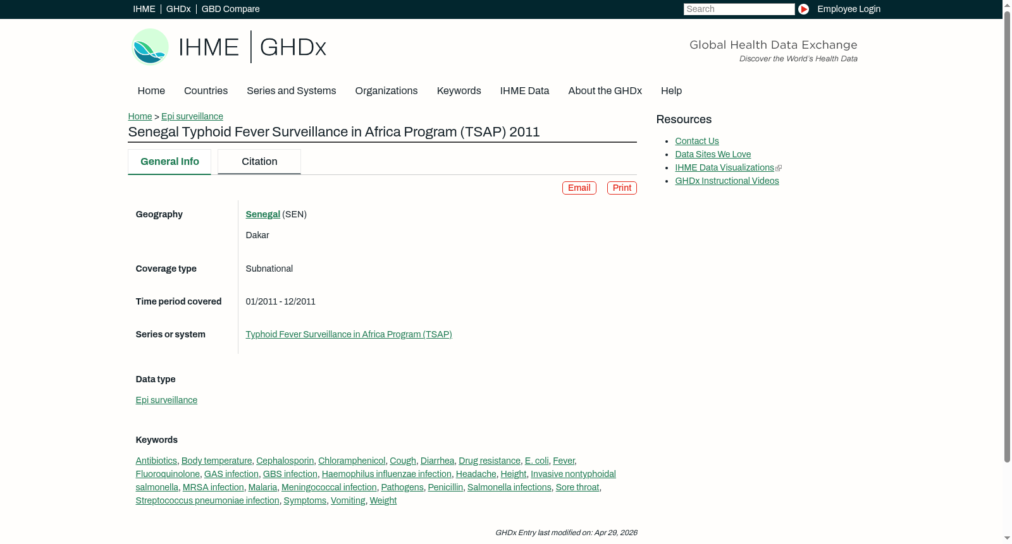Click the Height keyword
The width and height of the screenshot is (1012, 544).
tap(514, 474)
